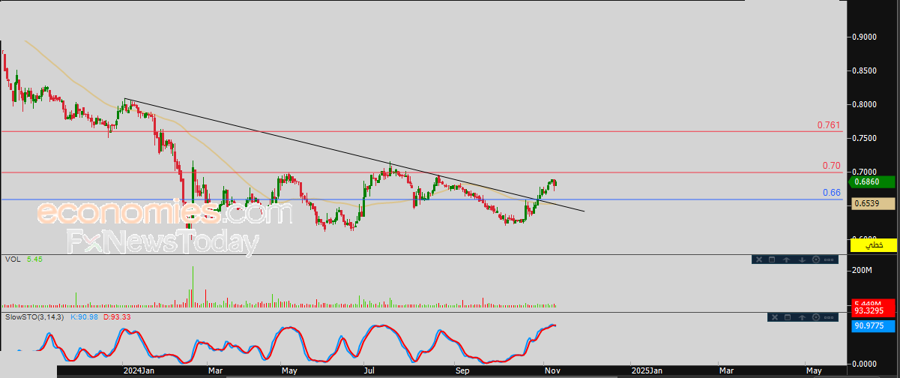
Task: Move the VOL panel up
Action: pos(786,259)
